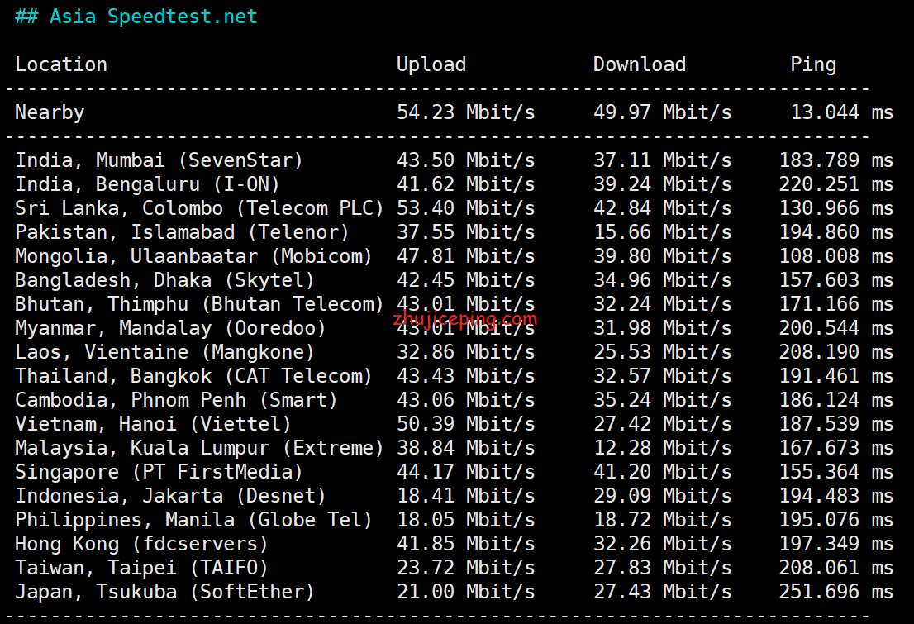Click the Pakistan, Islamabad (Telenor) entry
Image resolution: width=914 pixels, height=624 pixels.
pyautogui.click(x=182, y=232)
